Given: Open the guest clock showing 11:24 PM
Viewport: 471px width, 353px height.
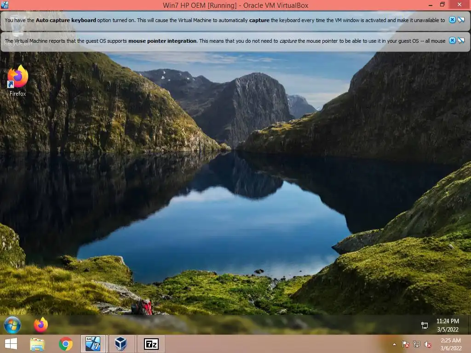Looking at the screenshot, I should point(448,325).
